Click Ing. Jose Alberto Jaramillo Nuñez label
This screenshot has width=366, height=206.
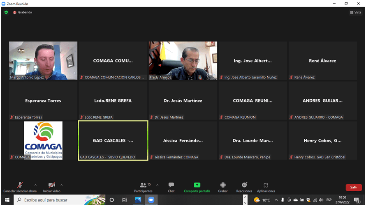[250, 78]
